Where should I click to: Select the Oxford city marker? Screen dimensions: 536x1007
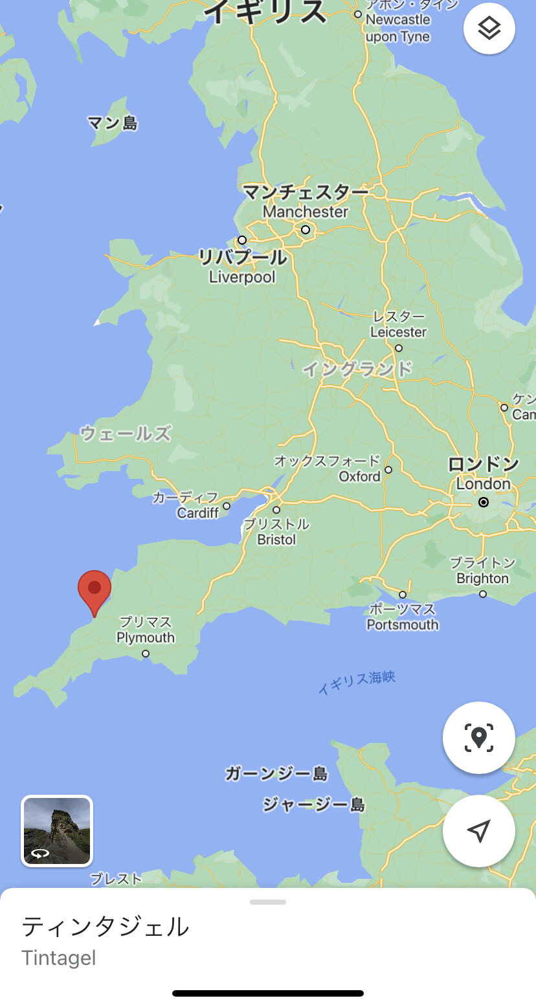click(x=388, y=470)
